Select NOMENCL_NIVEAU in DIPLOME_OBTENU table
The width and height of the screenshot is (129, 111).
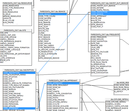click(x=113, y=104)
